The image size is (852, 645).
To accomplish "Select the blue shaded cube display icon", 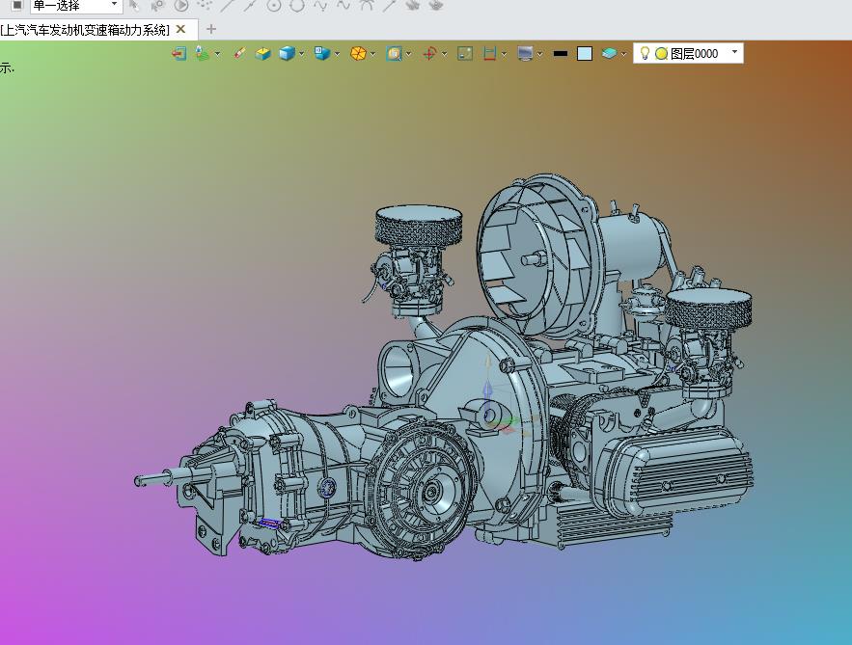I will [286, 54].
